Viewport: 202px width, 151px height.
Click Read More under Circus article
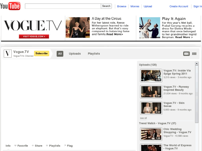pos(114,34)
